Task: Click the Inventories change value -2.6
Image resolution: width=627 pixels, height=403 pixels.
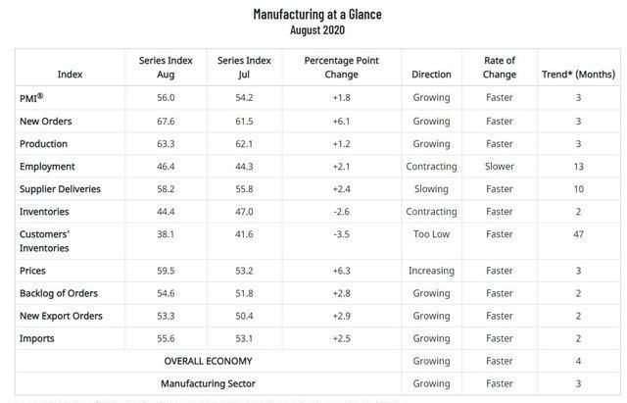Action: [341, 212]
